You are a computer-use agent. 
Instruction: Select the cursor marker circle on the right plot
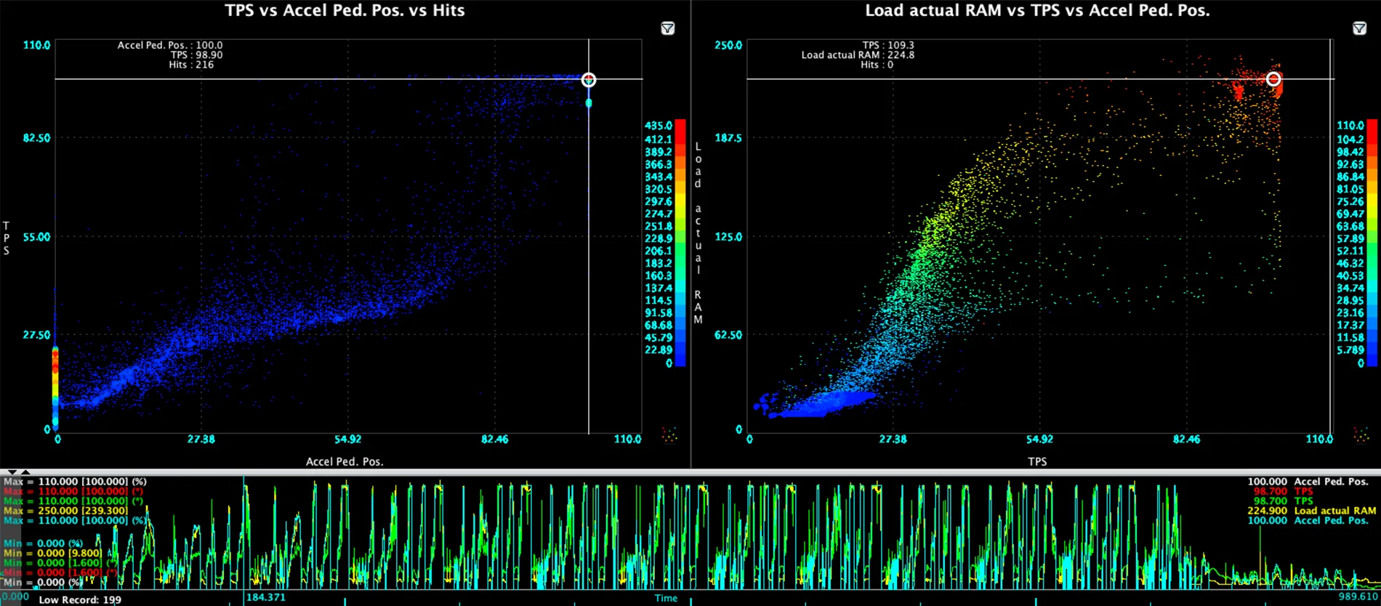pyautogui.click(x=1273, y=79)
